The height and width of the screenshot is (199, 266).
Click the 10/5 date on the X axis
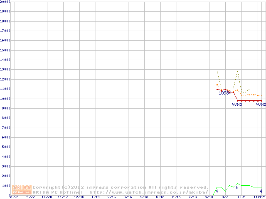(241, 197)
